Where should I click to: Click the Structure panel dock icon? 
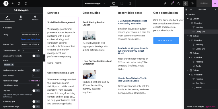coord(186,9)
